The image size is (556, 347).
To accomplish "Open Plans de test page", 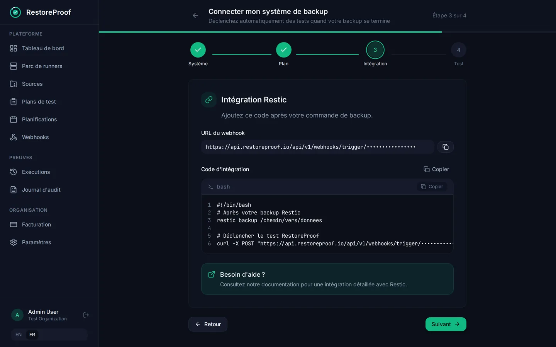I will coord(49,102).
